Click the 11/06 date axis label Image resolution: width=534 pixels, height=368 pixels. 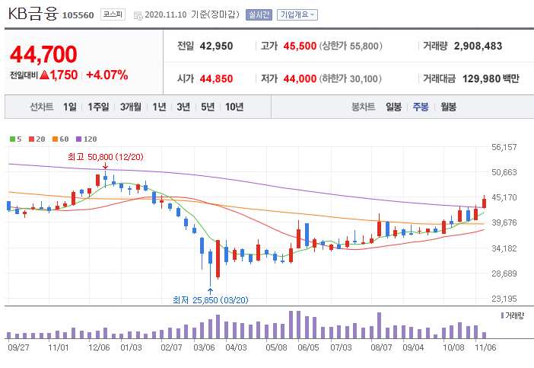pos(485,347)
